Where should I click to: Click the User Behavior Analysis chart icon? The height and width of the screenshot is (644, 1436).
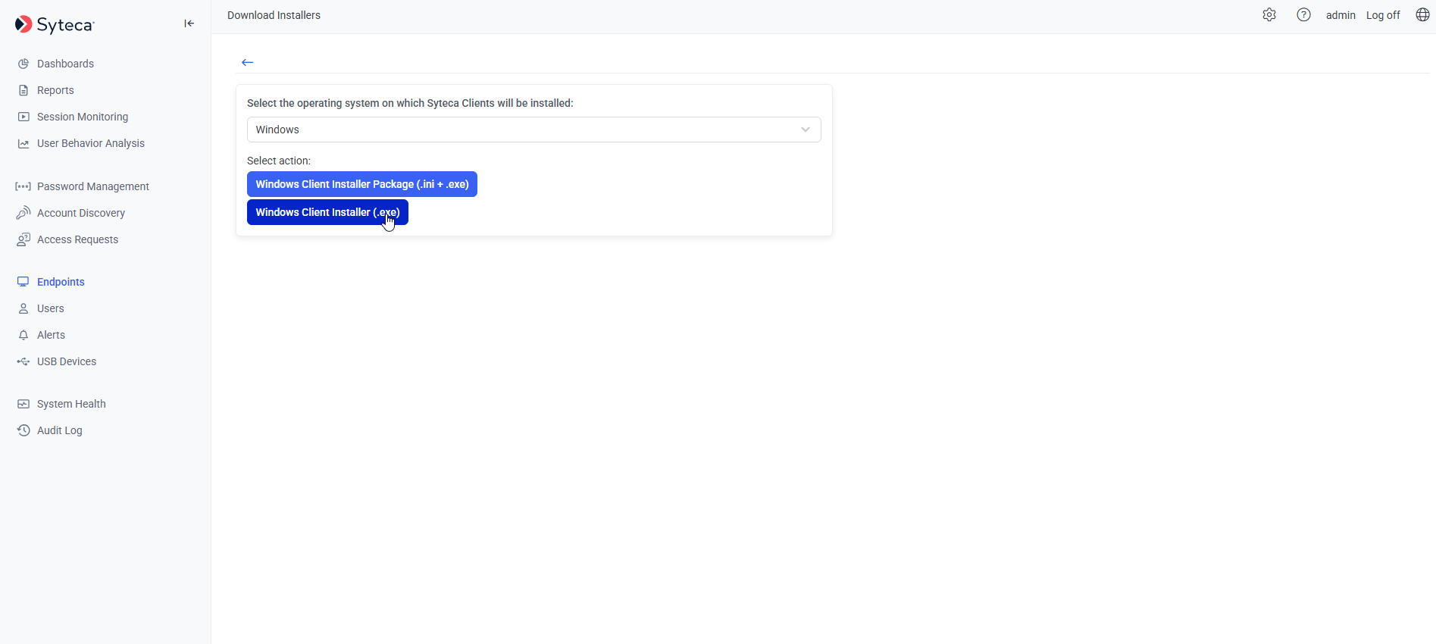23,143
